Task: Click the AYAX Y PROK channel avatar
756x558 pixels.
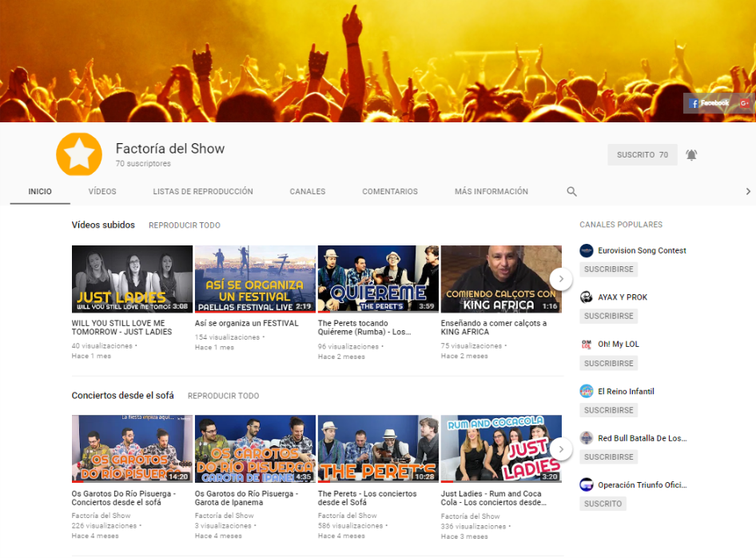Action: [587, 297]
